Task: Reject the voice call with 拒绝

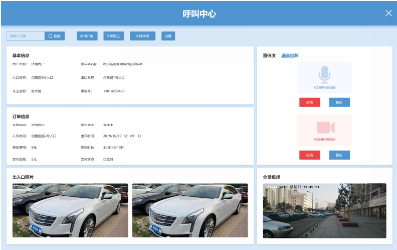Action: 310,102
